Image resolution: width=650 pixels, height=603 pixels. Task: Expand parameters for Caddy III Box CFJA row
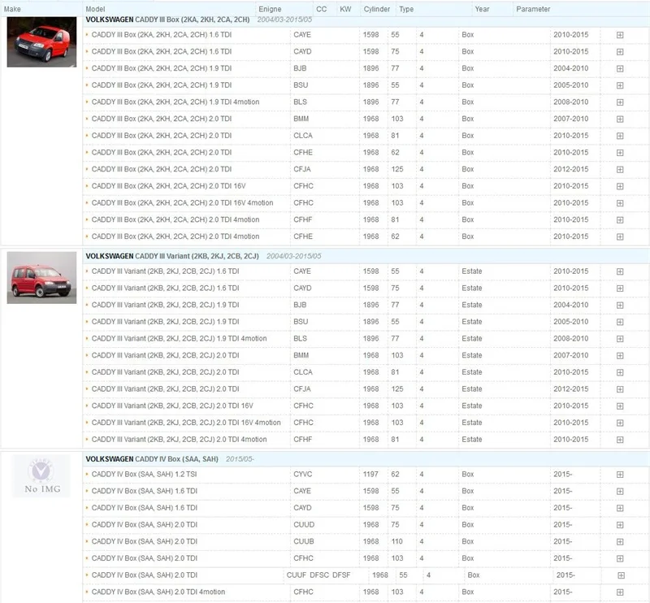(x=620, y=170)
